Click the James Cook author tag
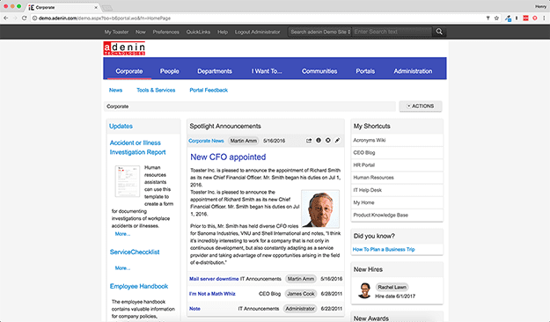Image resolution: width=550 pixels, height=322 pixels. pos(301,294)
